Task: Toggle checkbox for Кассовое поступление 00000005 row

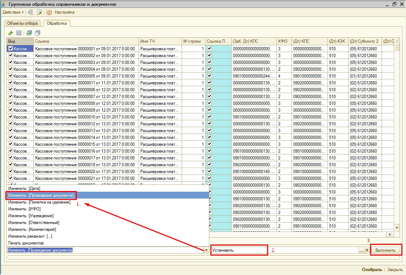Action: point(10,76)
